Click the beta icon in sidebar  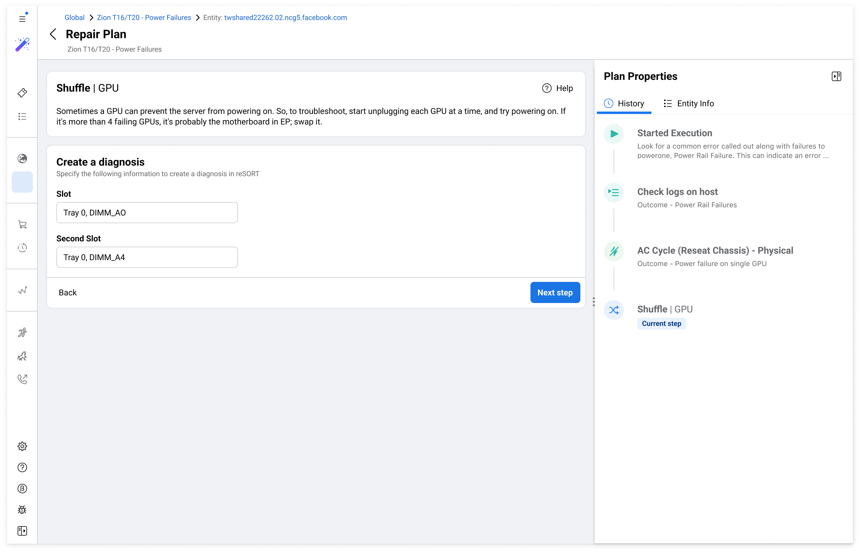point(22,489)
